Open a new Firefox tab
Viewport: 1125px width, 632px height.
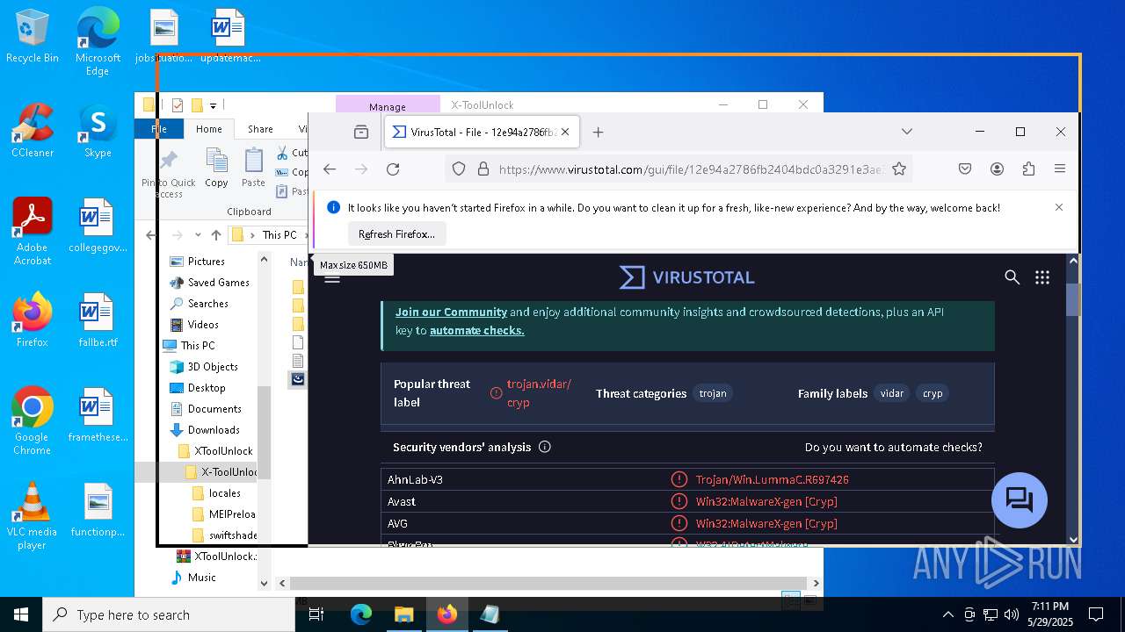coord(598,132)
